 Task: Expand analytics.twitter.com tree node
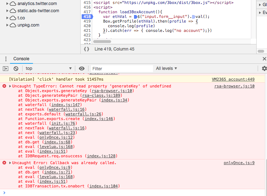[7, 4]
